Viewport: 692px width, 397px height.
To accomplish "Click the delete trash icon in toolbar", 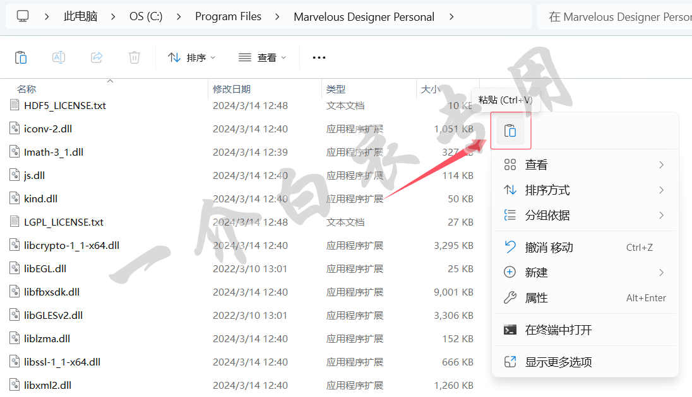I will (x=134, y=57).
